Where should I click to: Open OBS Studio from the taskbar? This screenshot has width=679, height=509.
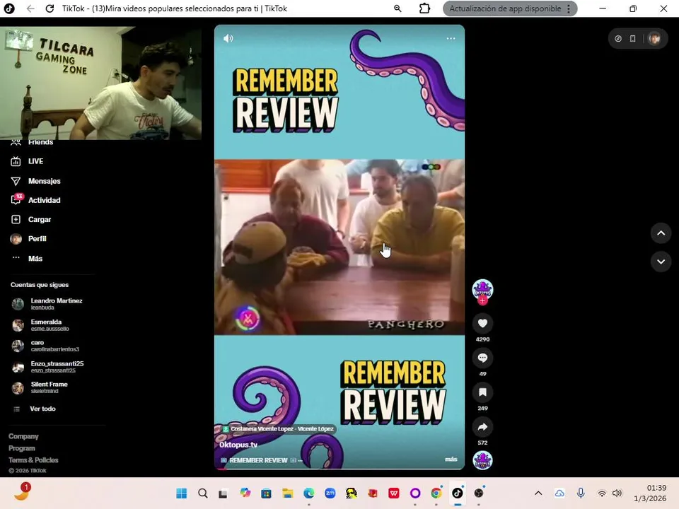479,493
